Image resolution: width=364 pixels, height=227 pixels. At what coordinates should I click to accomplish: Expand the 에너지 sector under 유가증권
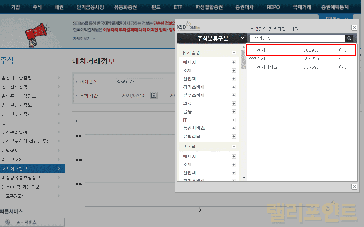[x=234, y=62]
